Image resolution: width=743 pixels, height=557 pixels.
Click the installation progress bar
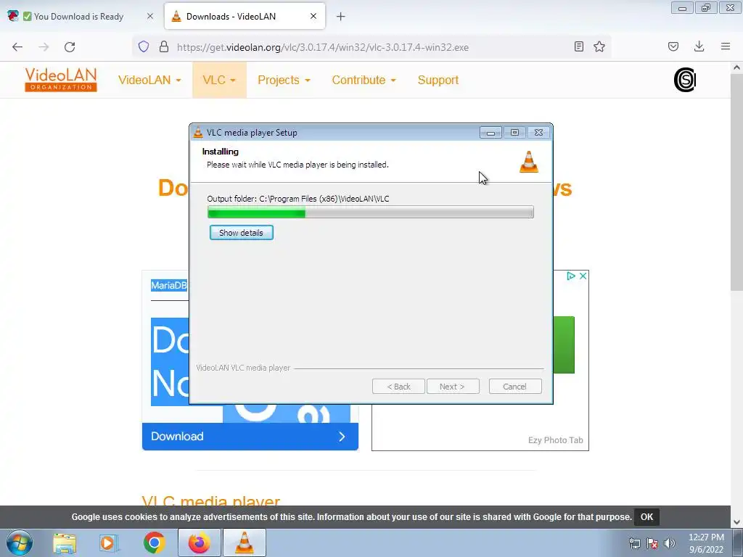(371, 212)
